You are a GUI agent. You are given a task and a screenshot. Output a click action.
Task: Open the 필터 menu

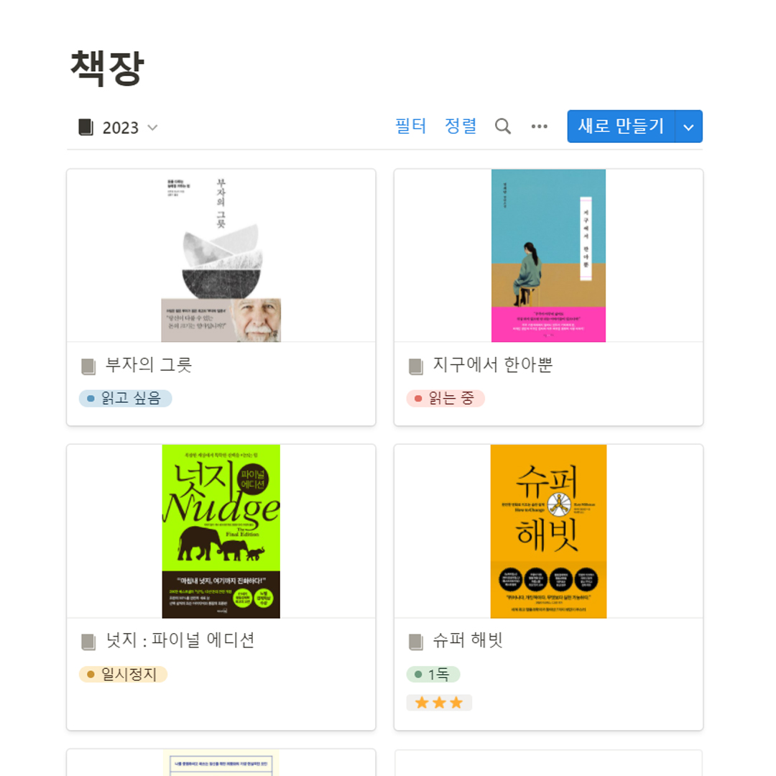pos(411,126)
